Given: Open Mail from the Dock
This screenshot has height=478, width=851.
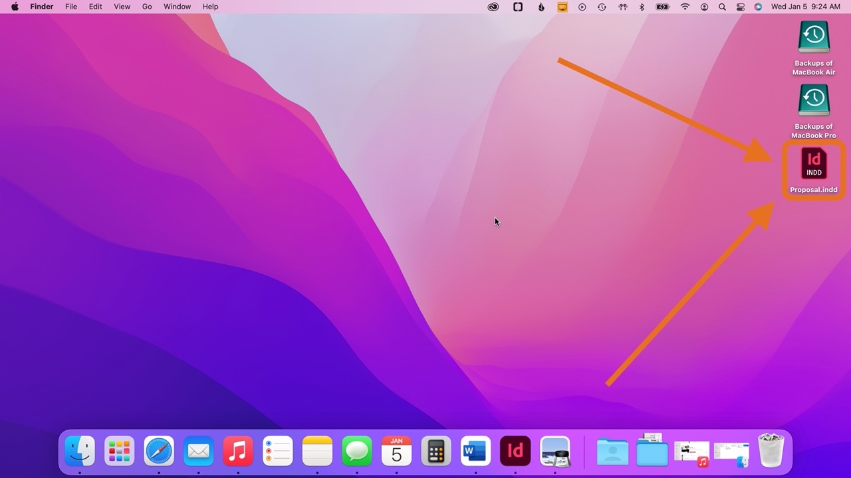Looking at the screenshot, I should (199, 451).
